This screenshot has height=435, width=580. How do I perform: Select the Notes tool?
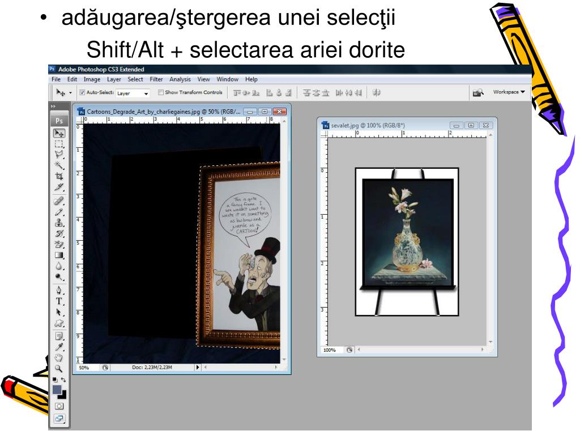click(59, 336)
